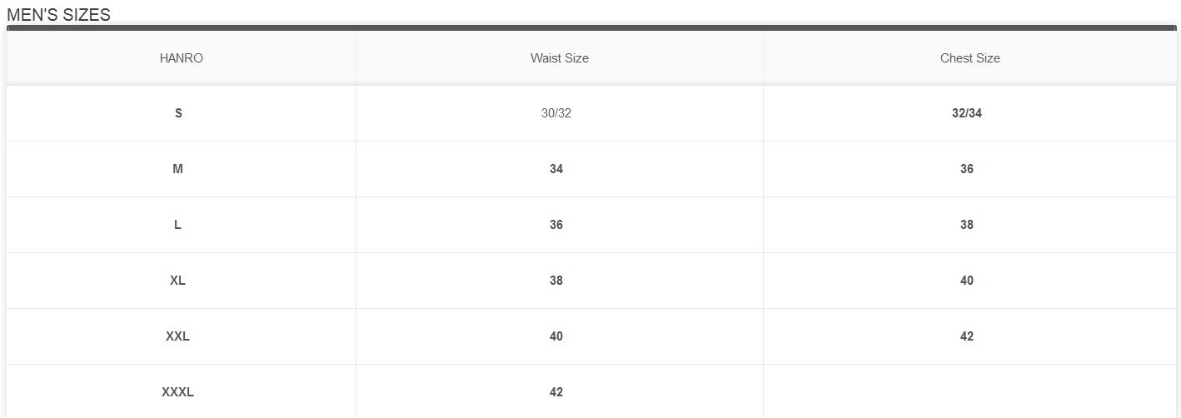The width and height of the screenshot is (1181, 418).
Task: Click the 30/32 waist size cell
Action: [556, 113]
